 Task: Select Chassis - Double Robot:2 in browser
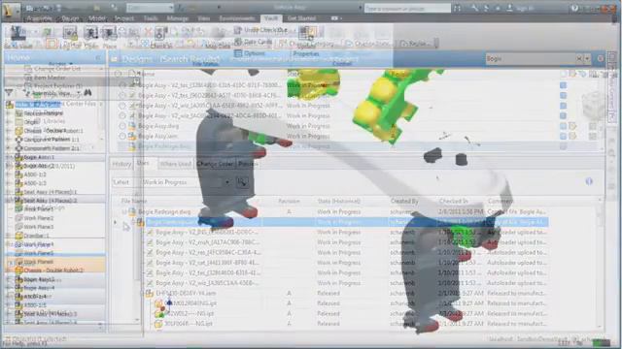53,270
